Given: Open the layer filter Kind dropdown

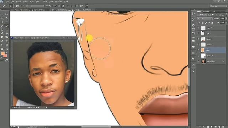Looking at the screenshot, I should (x=202, y=15).
